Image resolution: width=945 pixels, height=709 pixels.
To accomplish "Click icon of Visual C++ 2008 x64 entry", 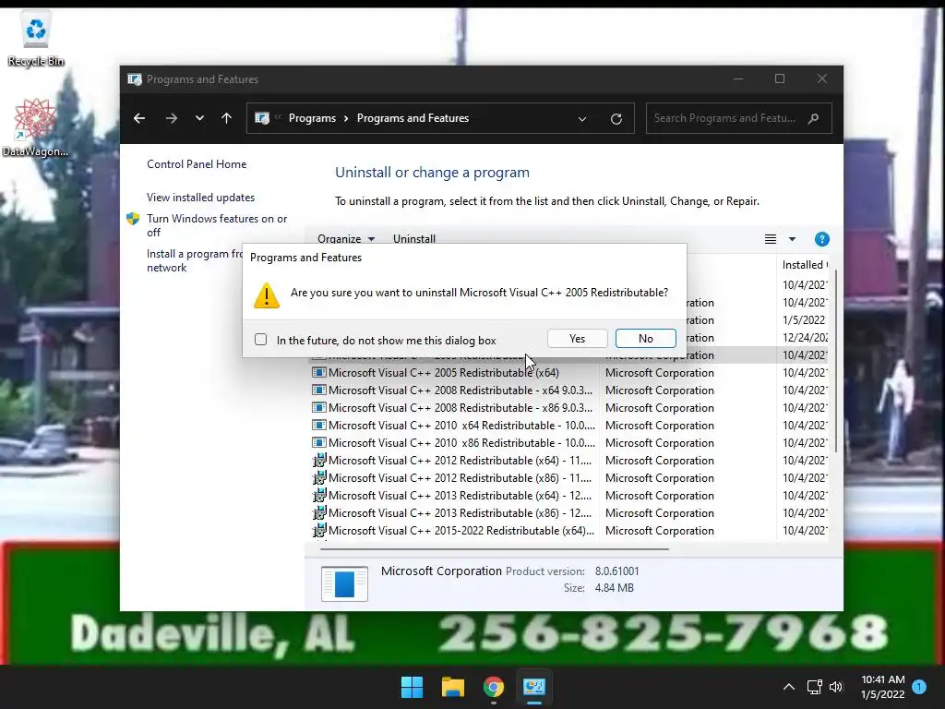I will (318, 391).
